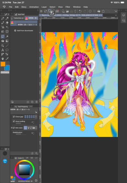This screenshot has width=127, height=183.
Task: Click the Duplicate sub tool icon
Action: tap(32, 102)
